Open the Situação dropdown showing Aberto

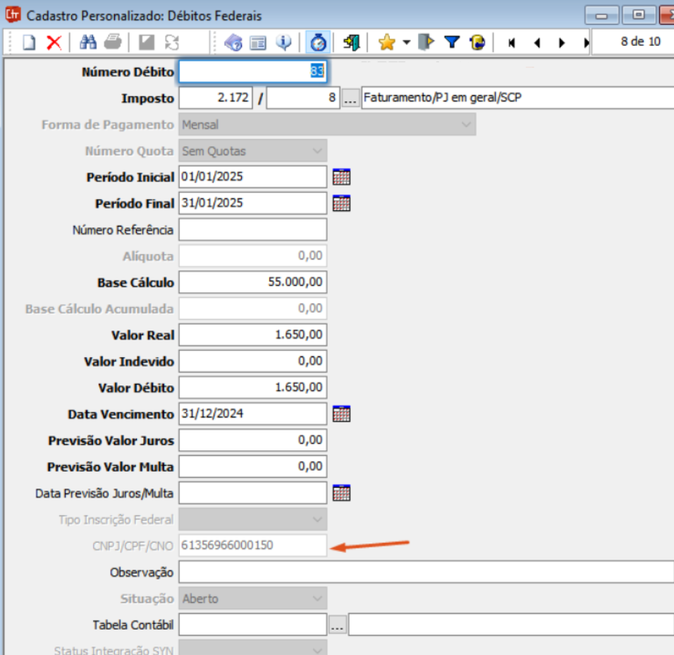pyautogui.click(x=317, y=599)
